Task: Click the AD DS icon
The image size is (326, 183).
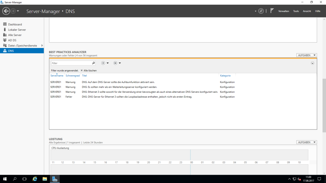Action: click(5, 40)
